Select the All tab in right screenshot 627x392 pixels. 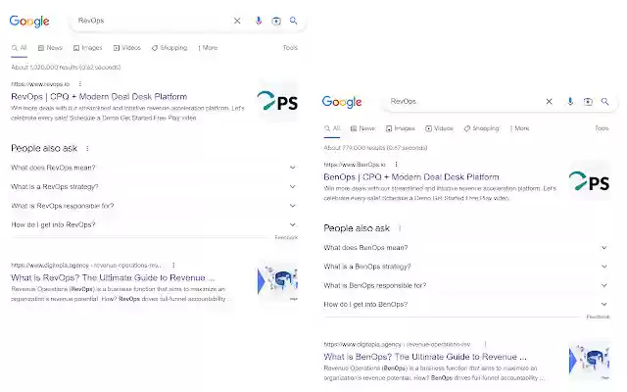tap(332, 128)
